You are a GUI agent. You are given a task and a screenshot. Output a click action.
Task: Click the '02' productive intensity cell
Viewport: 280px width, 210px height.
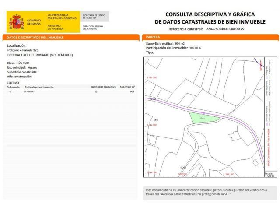pyautogui.click(x=96, y=91)
